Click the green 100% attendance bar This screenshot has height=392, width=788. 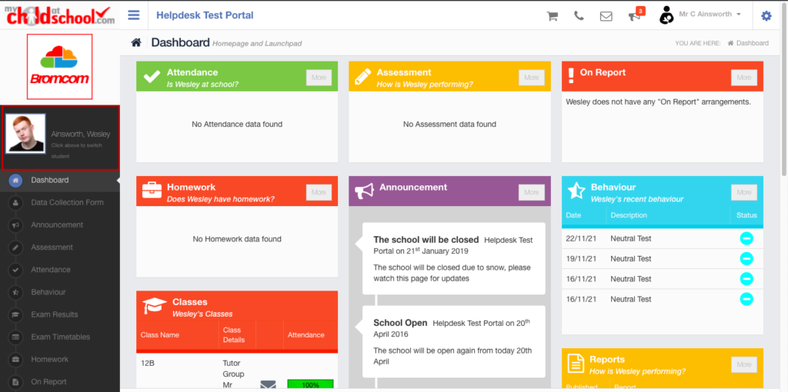pyautogui.click(x=310, y=384)
